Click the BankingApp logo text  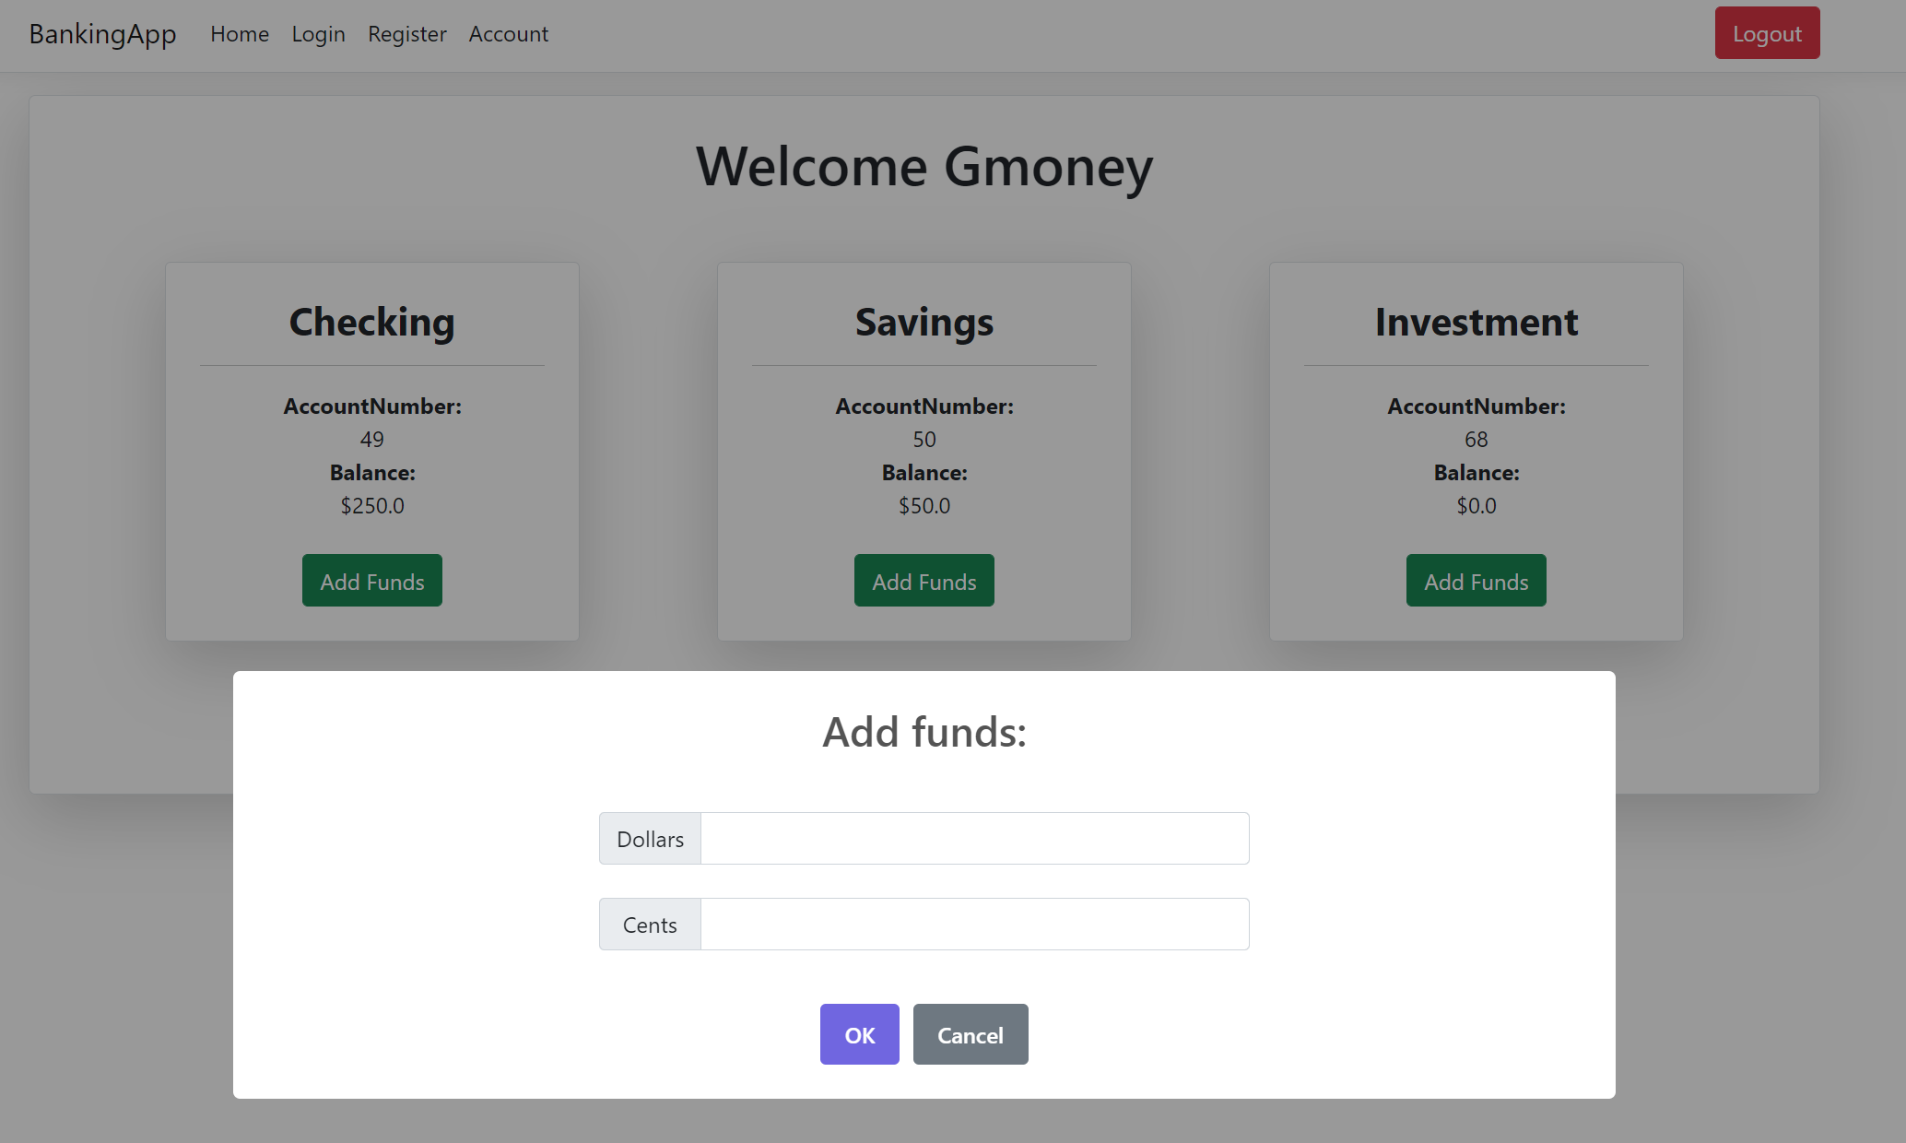click(103, 32)
